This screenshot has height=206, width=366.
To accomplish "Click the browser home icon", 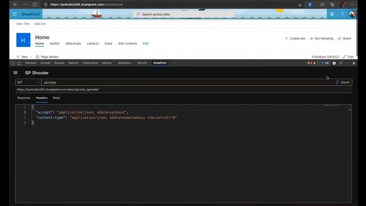I will [46, 5].
